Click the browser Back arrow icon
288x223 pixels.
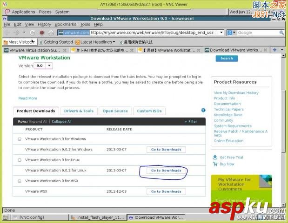(x=7, y=33)
